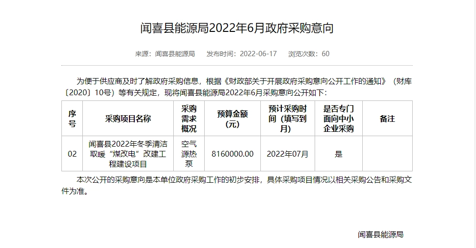Click the 煤改电 project name cell
The image size is (476, 248).
[x=128, y=154]
